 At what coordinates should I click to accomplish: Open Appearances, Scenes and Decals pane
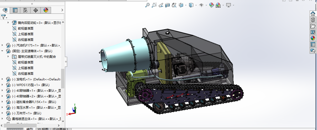[313, 38]
